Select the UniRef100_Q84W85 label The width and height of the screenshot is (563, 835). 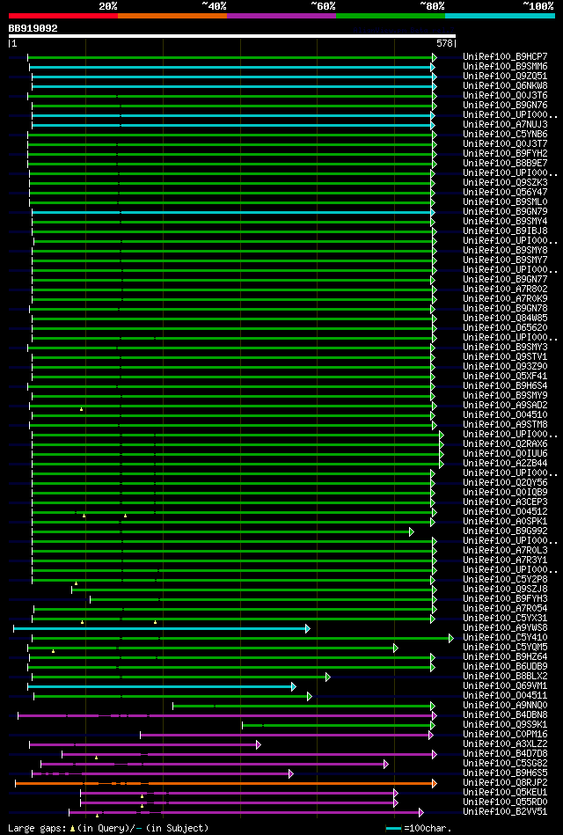click(x=506, y=319)
